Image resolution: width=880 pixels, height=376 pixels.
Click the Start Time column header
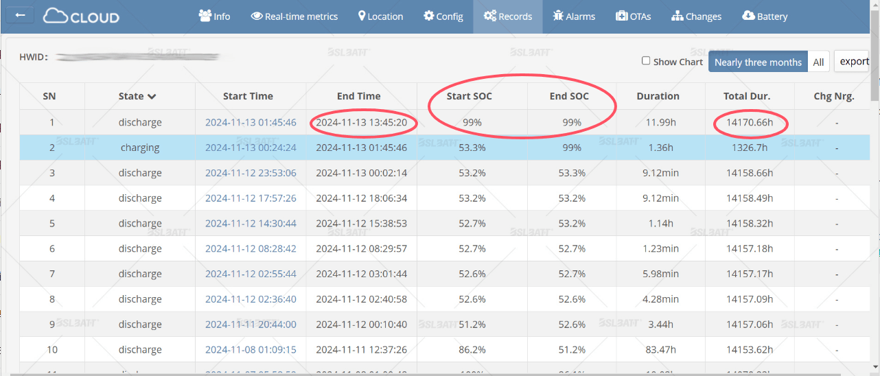click(248, 96)
